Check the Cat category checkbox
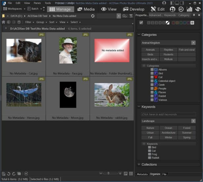Image resolution: width=203 pixels, height=182 pixels. pos(152,77)
